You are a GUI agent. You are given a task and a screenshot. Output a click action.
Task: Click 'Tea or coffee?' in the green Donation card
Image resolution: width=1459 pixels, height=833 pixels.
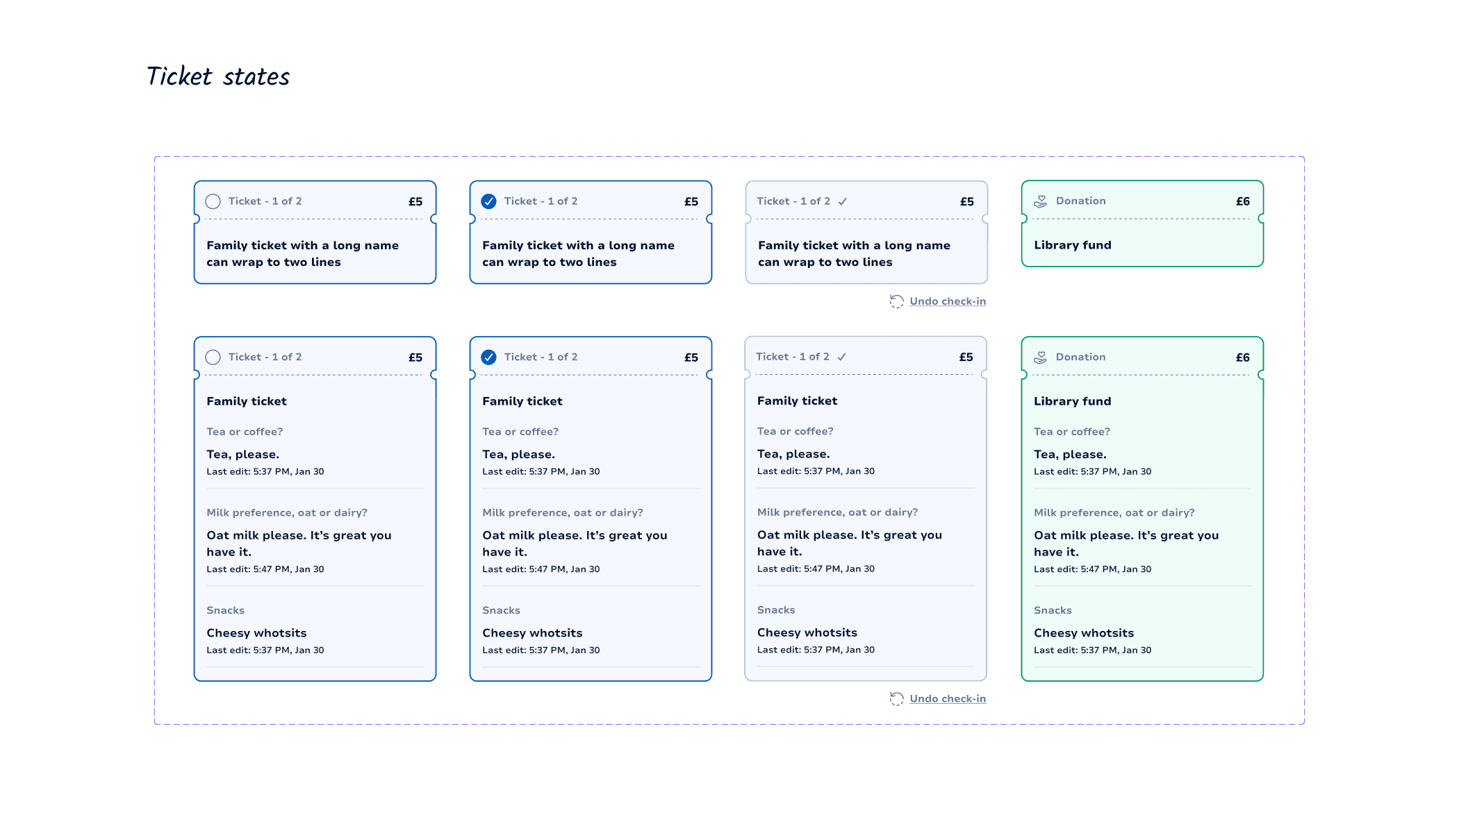1071,432
